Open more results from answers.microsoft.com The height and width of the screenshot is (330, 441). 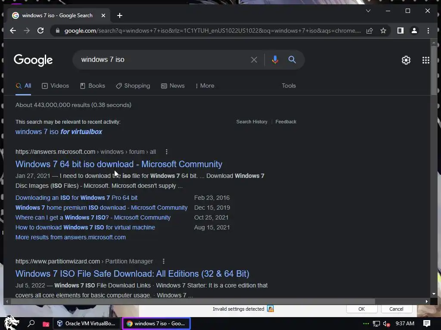tap(71, 237)
